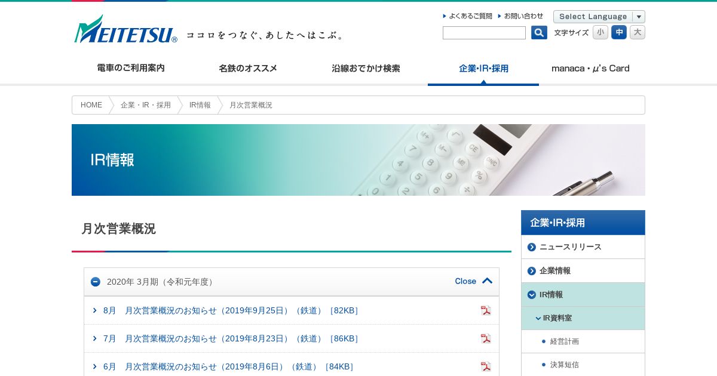Screen dimensions: 717x376
Task: Open PDF icon for 8月 report
Action: click(x=486, y=310)
